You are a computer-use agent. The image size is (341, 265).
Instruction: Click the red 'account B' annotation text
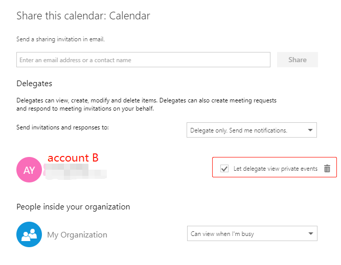(x=73, y=158)
